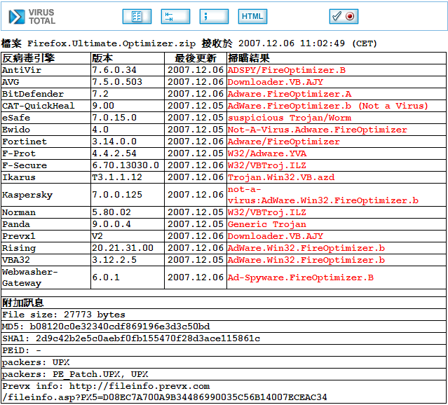Click the Rising engine name
448x405 pixels.
click(x=19, y=249)
